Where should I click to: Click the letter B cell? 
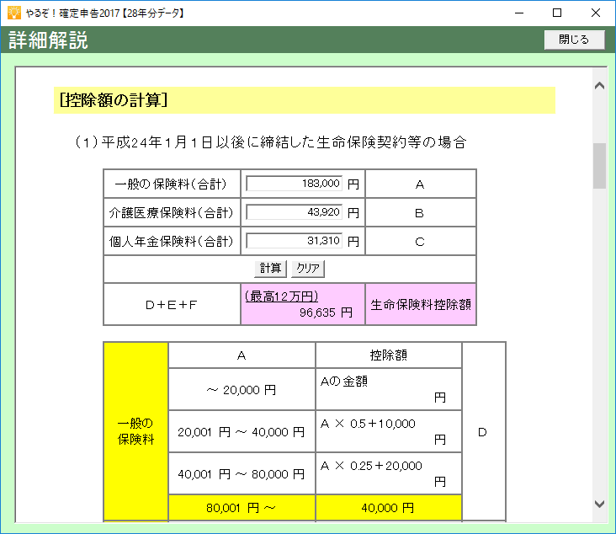click(x=421, y=213)
